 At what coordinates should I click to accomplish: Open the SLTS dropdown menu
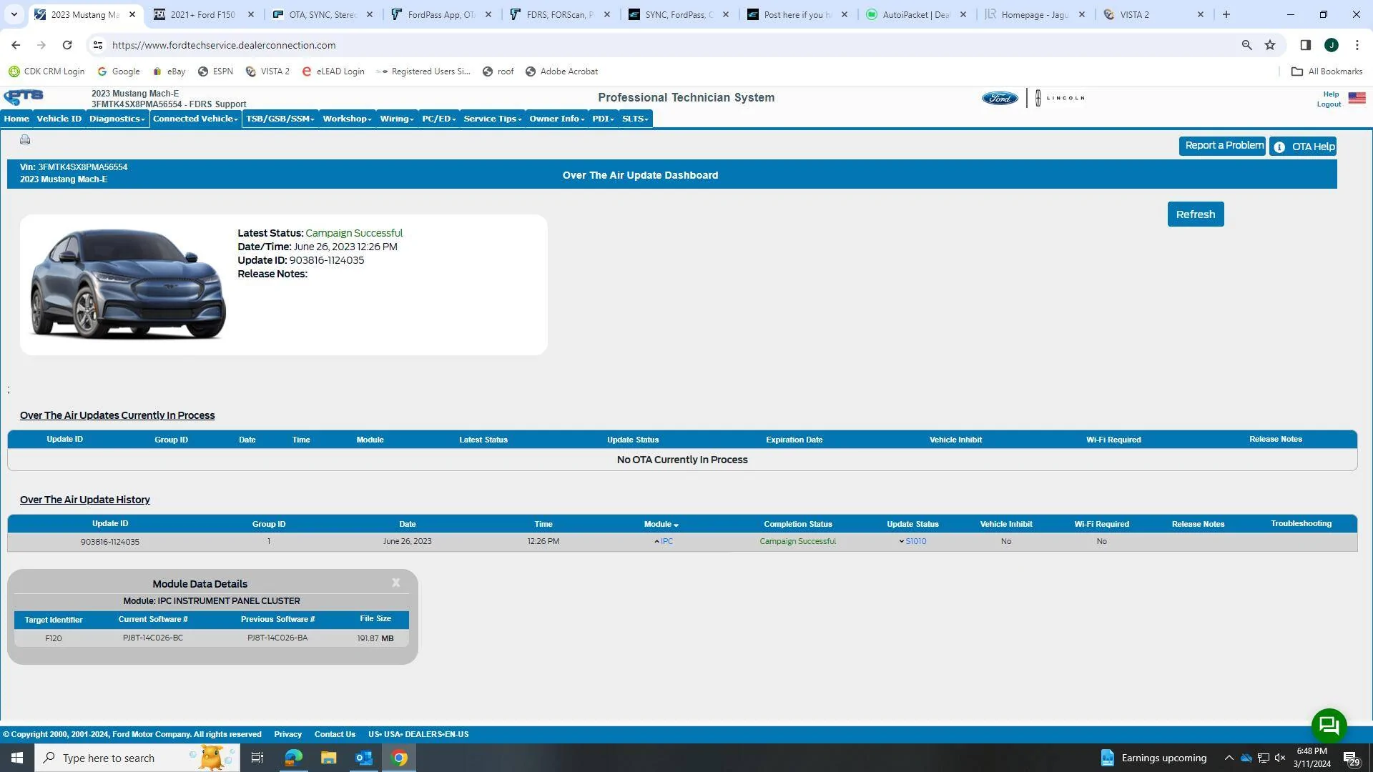[635, 119]
